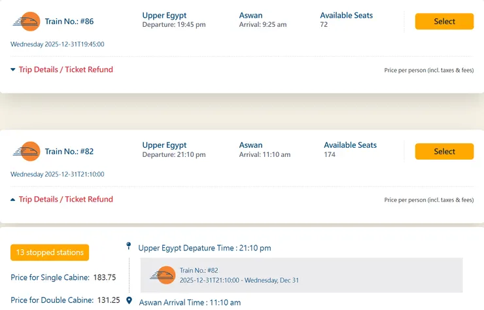Click the Aswan arrival pin icon
This screenshot has width=484, height=310.
coord(129,301)
